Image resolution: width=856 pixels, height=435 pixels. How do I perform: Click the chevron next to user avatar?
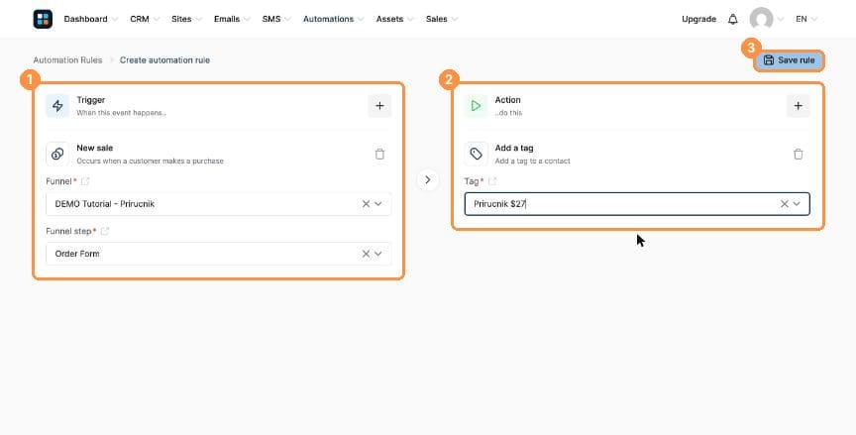click(780, 20)
